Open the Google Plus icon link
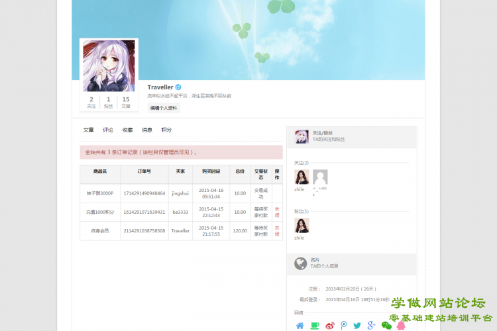 (x=371, y=325)
